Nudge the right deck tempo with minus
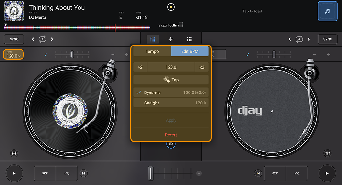Viewport: 342px width, 185px height. tap(315, 55)
